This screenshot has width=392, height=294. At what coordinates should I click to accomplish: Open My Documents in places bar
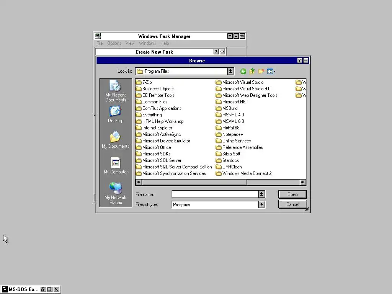[x=116, y=140]
